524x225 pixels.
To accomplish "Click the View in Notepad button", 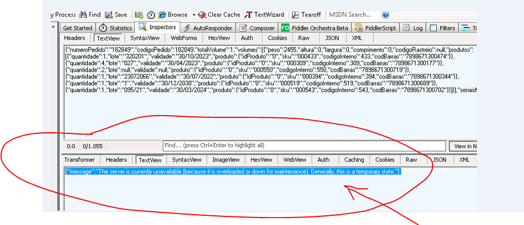I will tap(463, 146).
